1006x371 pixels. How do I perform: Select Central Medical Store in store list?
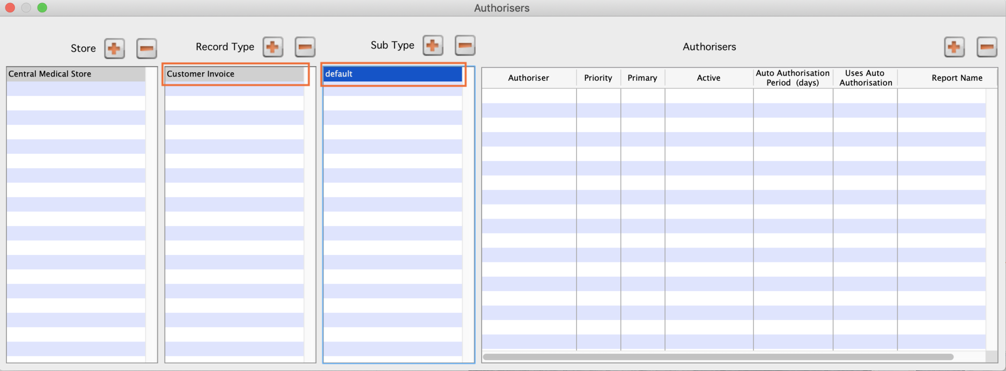coord(75,74)
